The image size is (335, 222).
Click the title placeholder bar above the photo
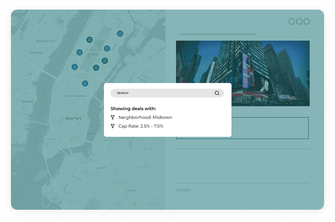(217, 34)
